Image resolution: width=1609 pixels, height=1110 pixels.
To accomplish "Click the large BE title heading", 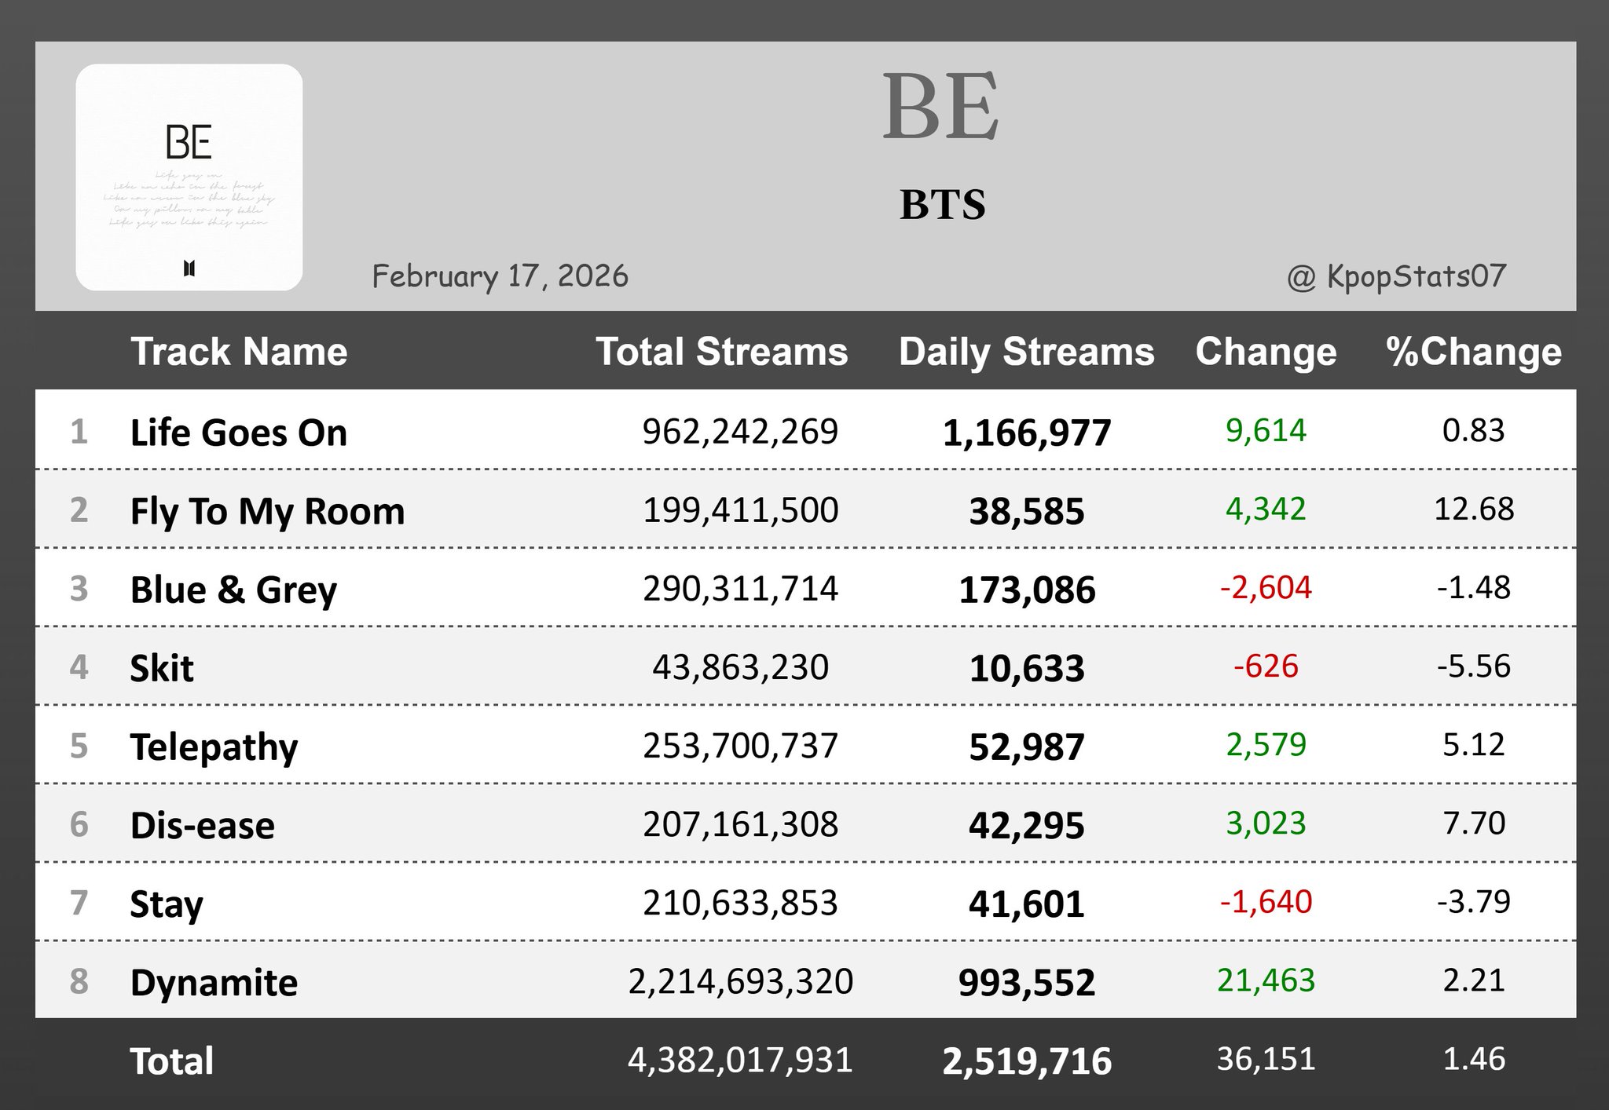I will [940, 107].
